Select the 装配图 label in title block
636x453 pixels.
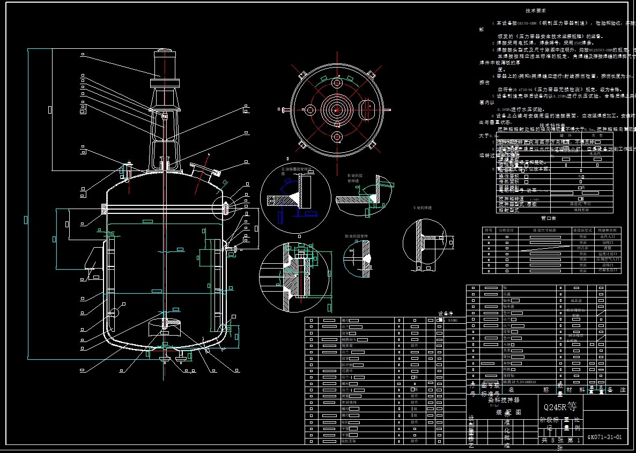tap(508, 412)
